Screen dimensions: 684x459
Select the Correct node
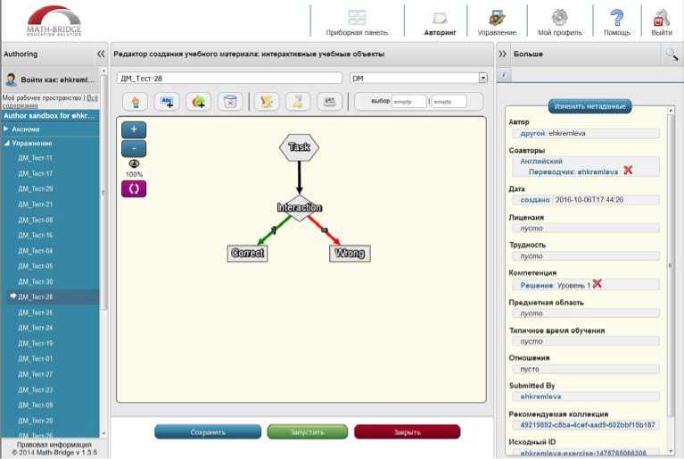coord(247,254)
